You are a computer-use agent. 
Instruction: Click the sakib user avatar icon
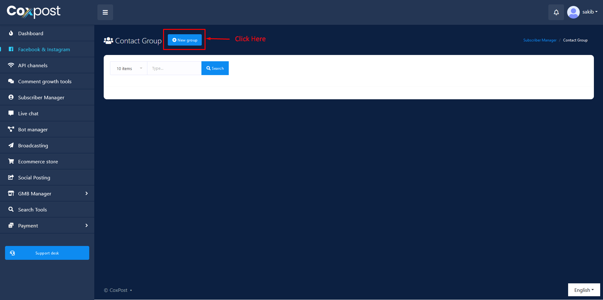click(x=573, y=12)
